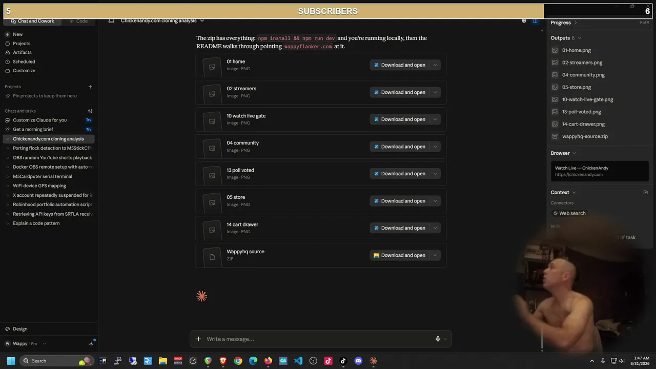Open the Explain a code pattern chat
Image resolution: width=656 pixels, height=369 pixels.
pos(49,223)
